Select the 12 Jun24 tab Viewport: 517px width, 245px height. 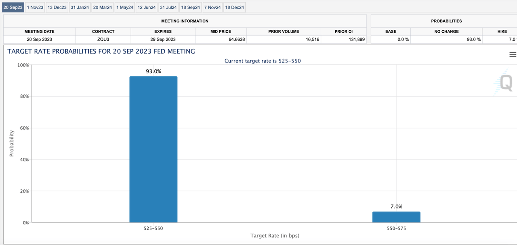click(x=146, y=7)
